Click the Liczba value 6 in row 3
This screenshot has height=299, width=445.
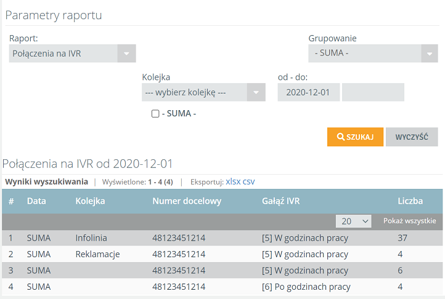(400, 270)
